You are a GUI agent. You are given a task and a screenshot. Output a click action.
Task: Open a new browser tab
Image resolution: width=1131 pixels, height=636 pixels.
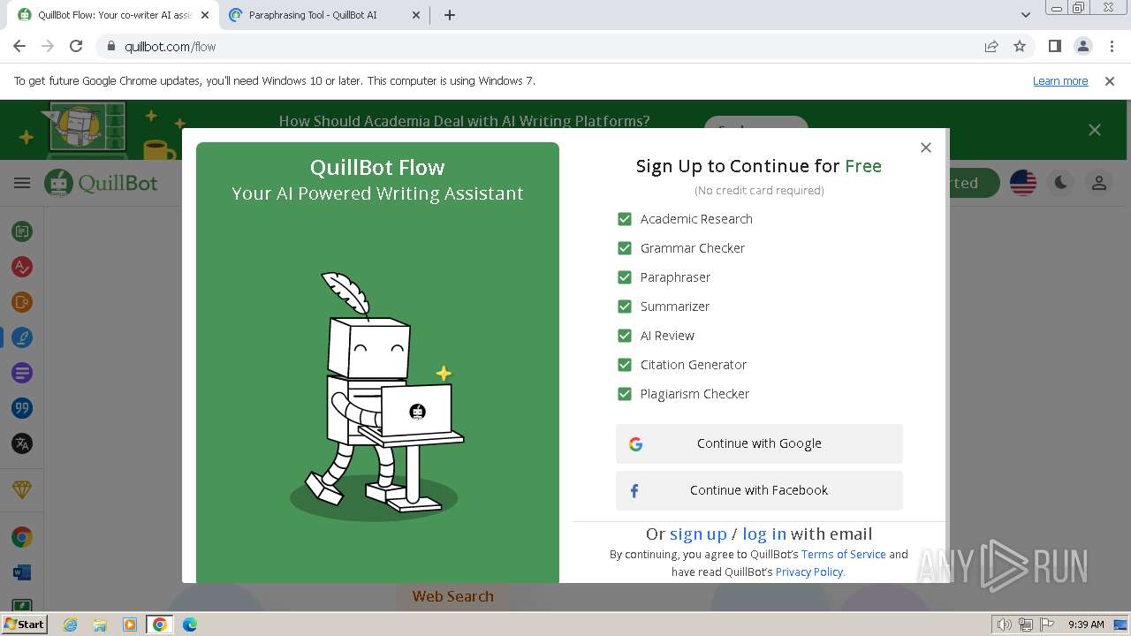[x=450, y=15]
